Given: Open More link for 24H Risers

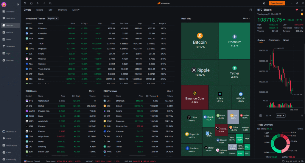Looking at the screenshot, I should 92,91.
